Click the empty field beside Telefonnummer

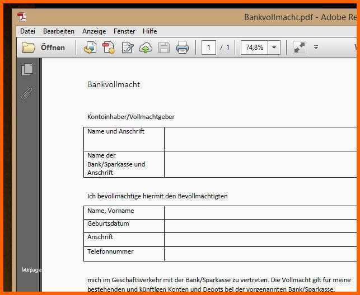[x=260, y=254]
